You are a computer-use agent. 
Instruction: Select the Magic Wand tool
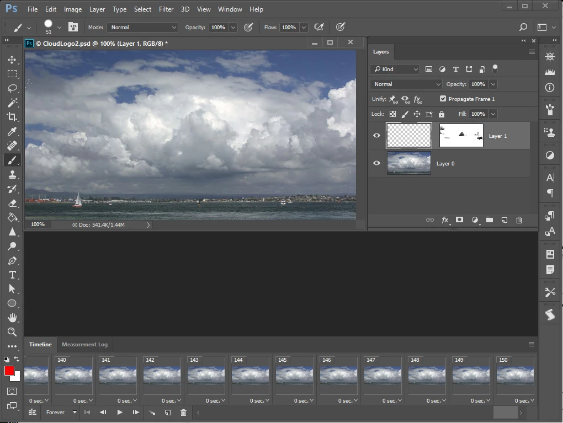point(12,103)
